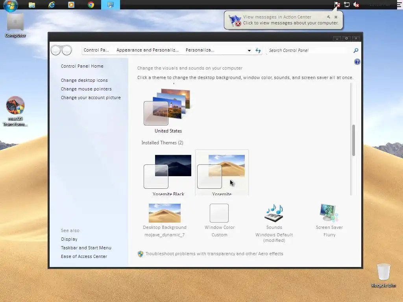Expand the address bar history dropdown arrow
Screen dimensions: 403x302
coord(249,50)
